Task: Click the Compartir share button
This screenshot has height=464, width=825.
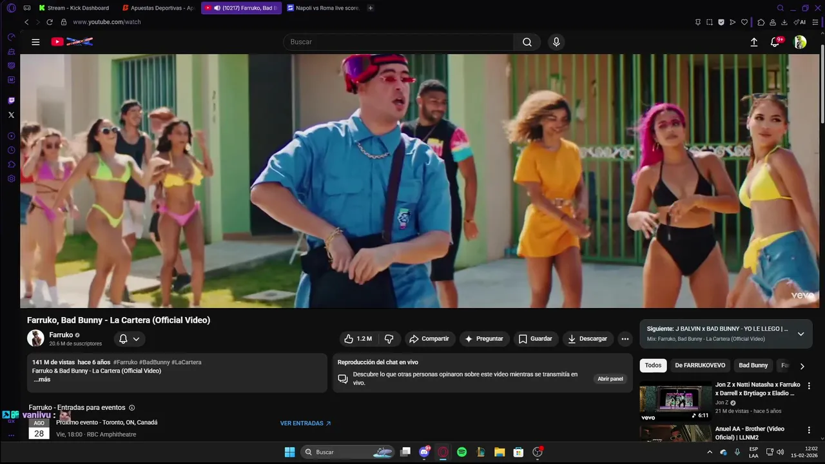Action: [430, 338]
